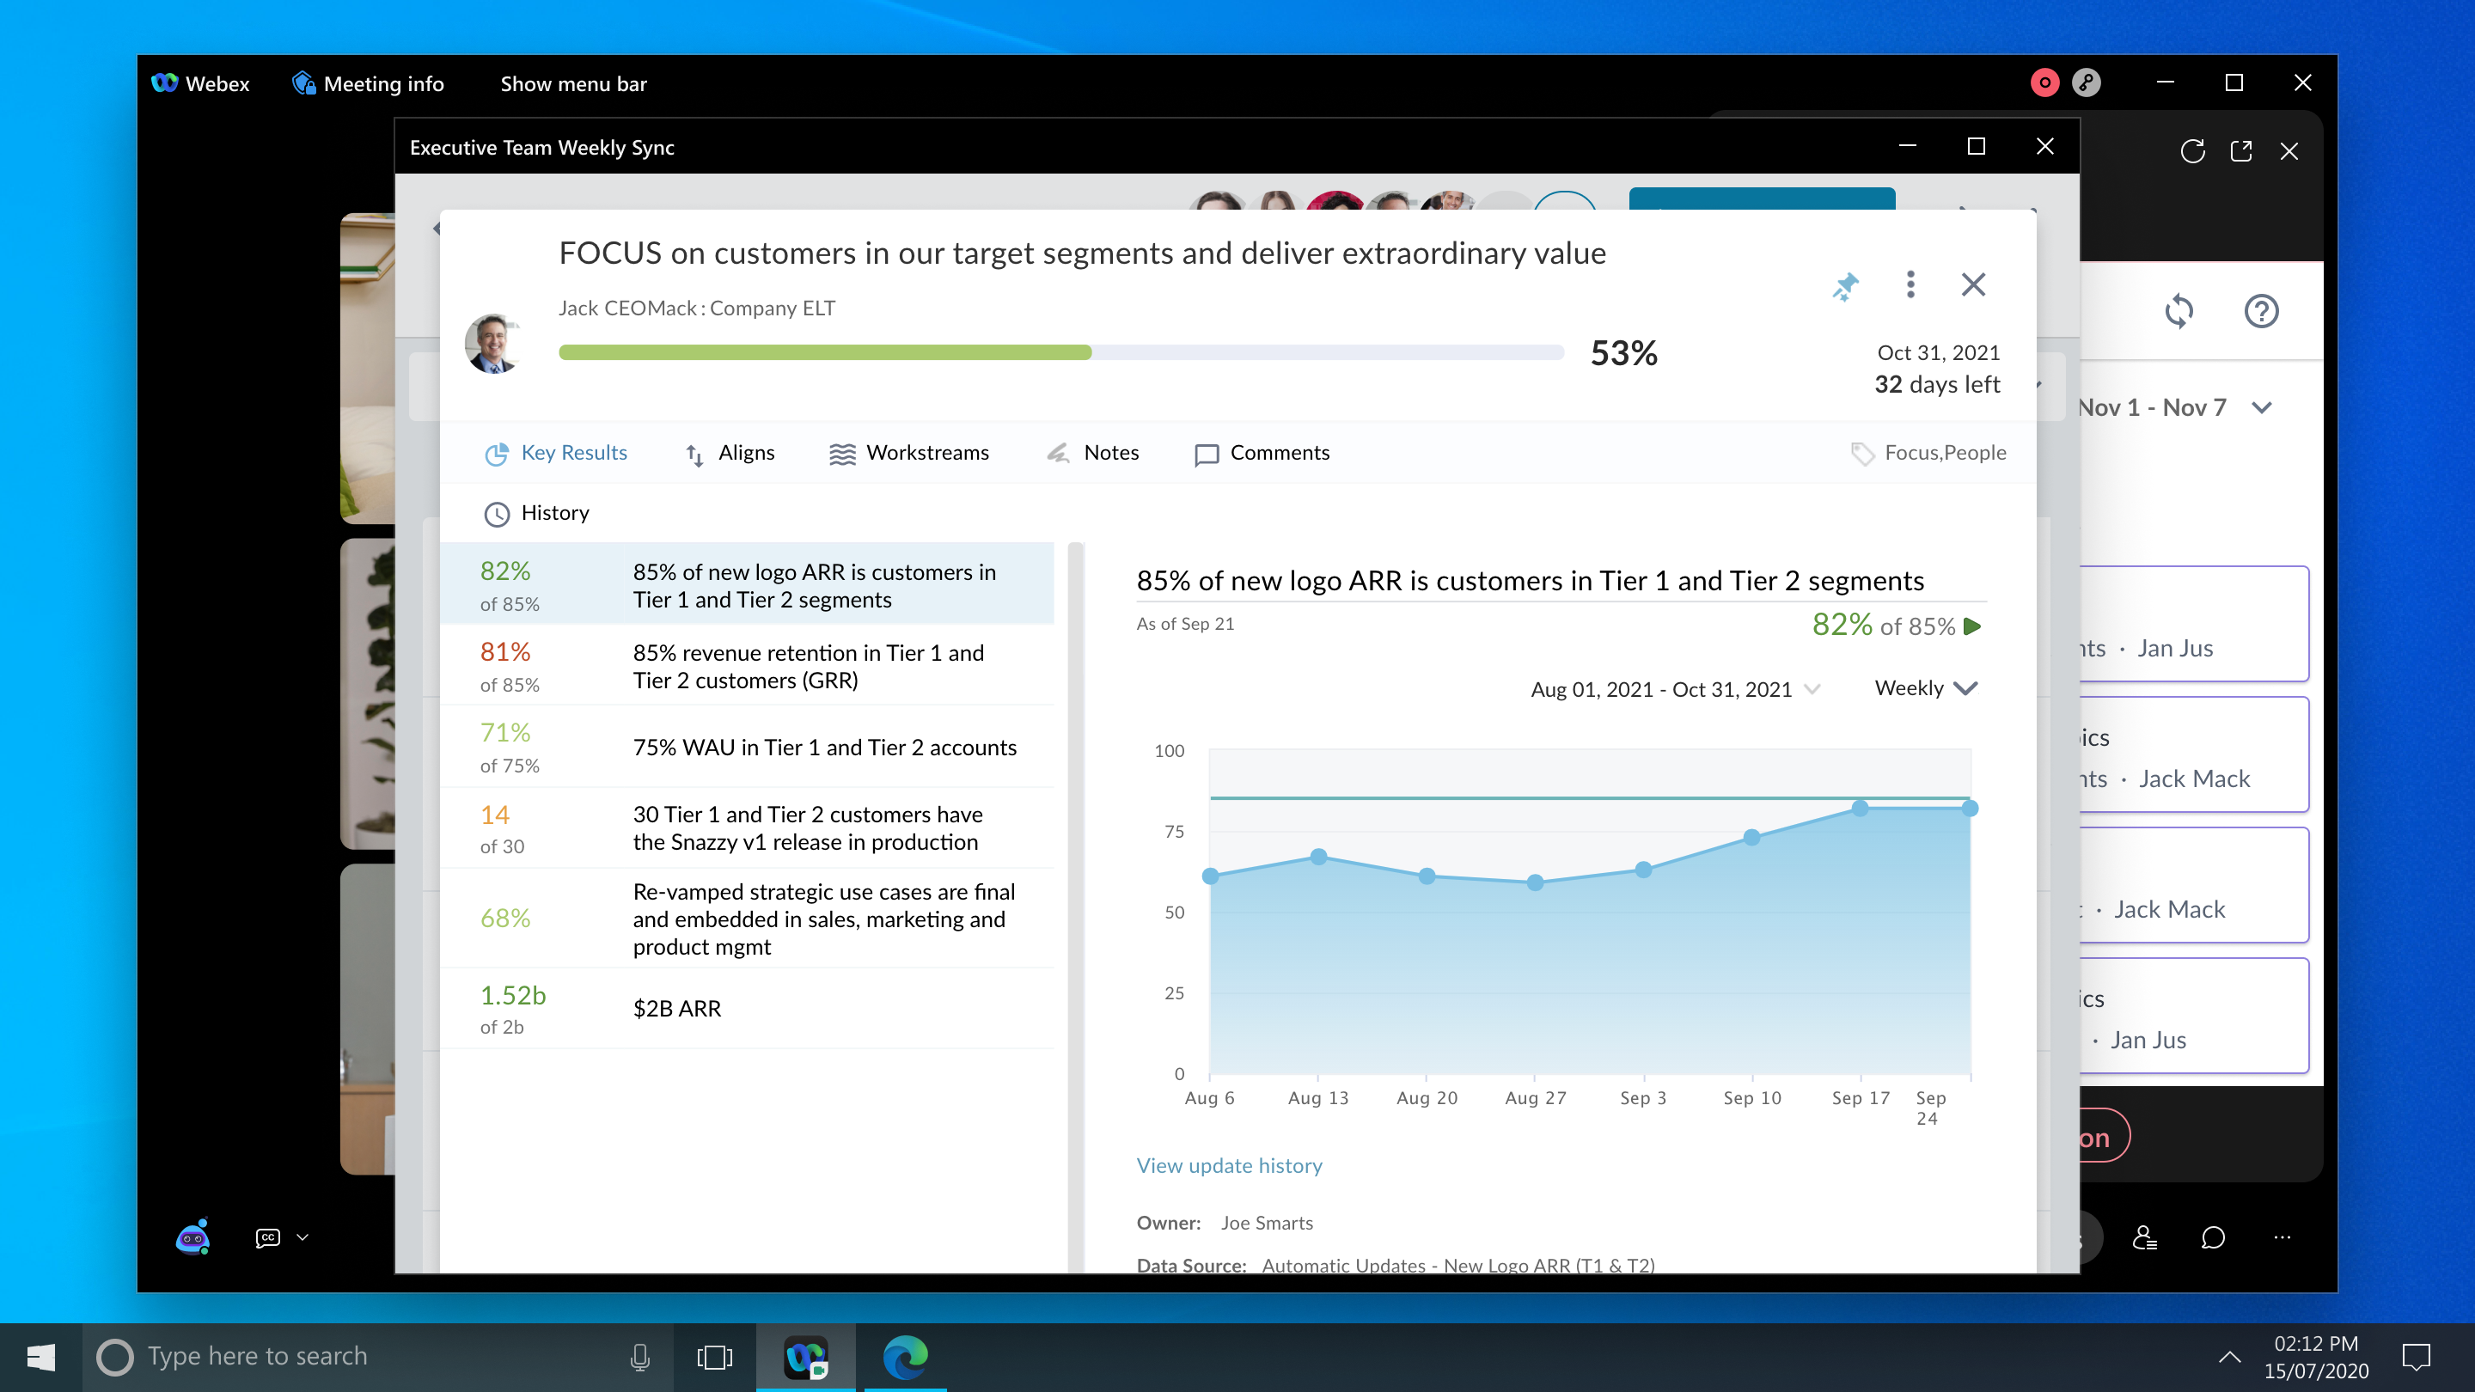Pop out the side panel
This screenshot has width=2475, height=1392.
coord(2241,151)
